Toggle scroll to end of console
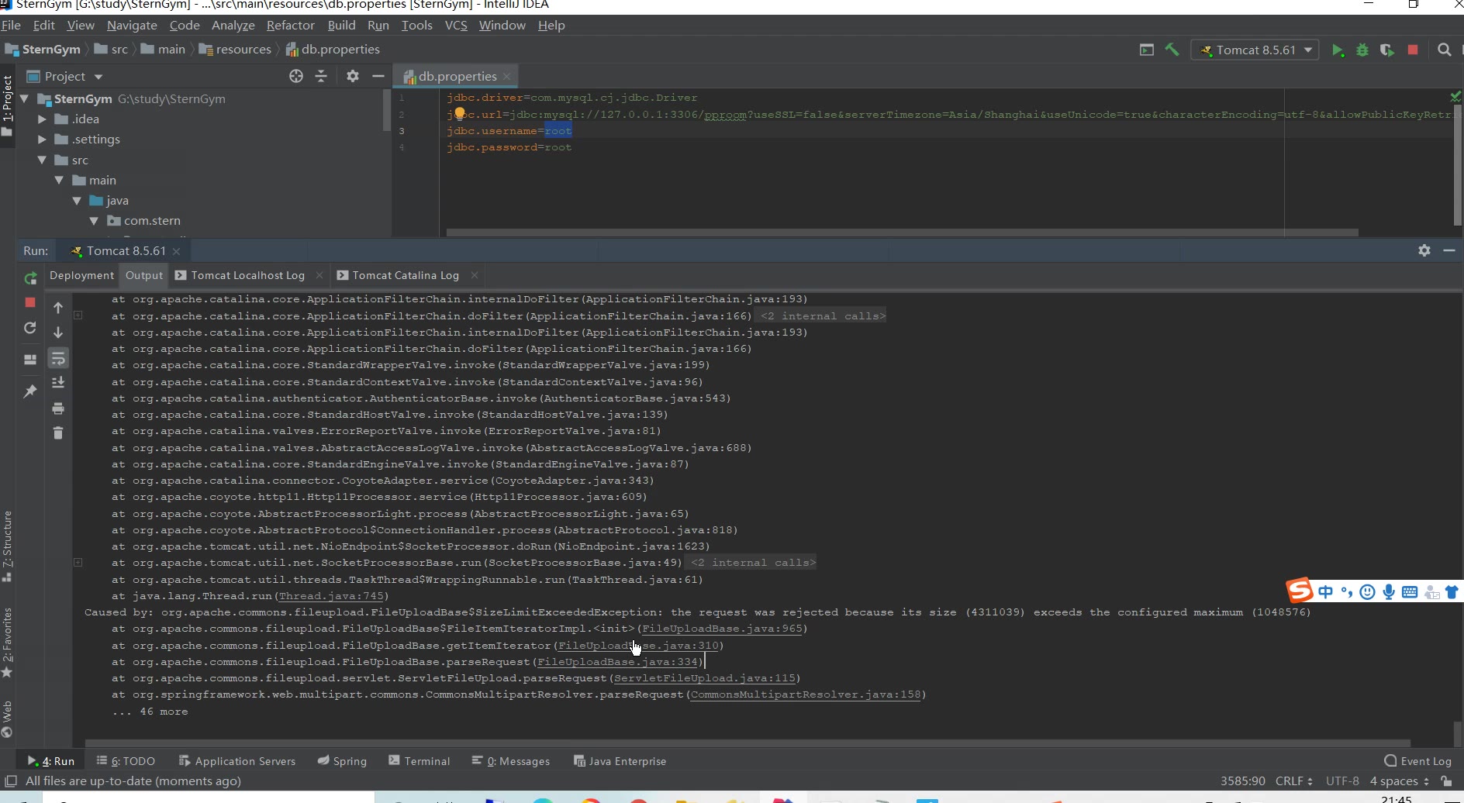The image size is (1464, 803). [x=58, y=383]
